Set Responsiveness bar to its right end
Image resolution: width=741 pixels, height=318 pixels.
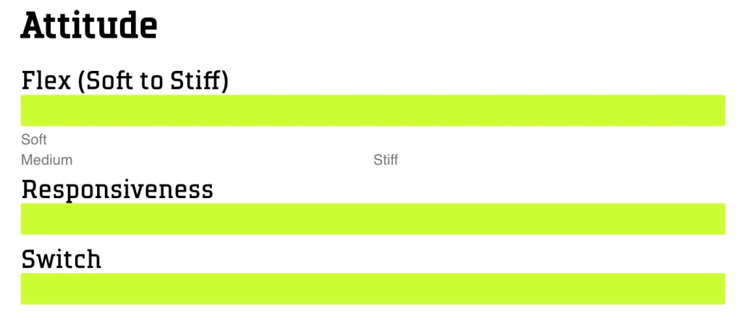pyautogui.click(x=723, y=219)
